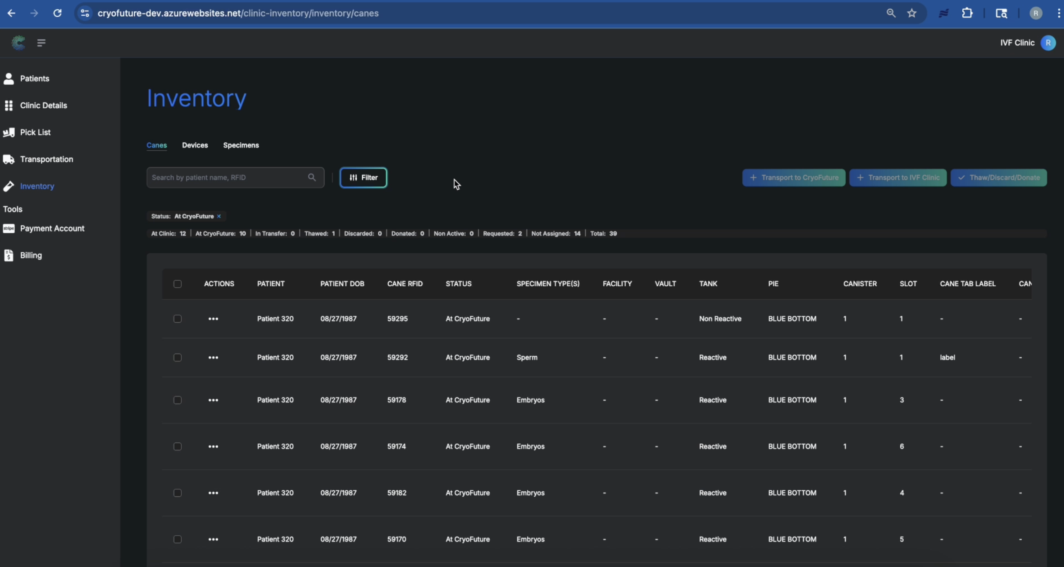1064x567 pixels.
Task: Open actions menu for cane 59174
Action: click(213, 447)
